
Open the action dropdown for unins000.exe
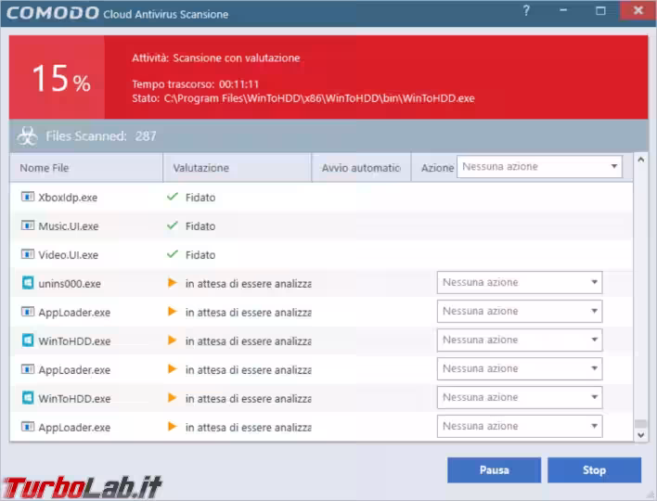click(520, 283)
